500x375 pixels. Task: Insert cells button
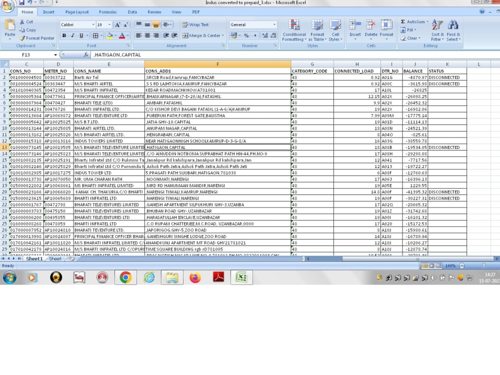[x=355, y=30]
